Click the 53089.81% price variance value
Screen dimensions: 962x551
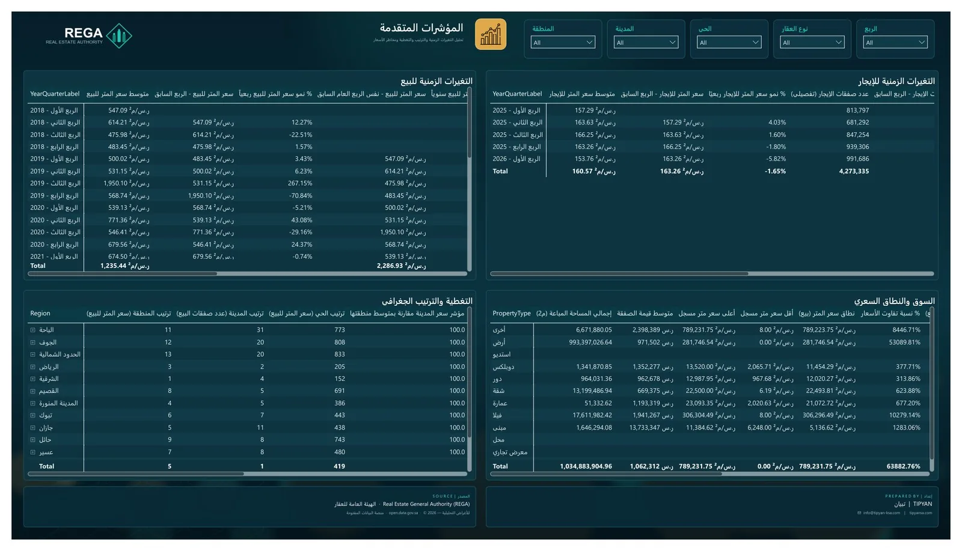pos(904,342)
